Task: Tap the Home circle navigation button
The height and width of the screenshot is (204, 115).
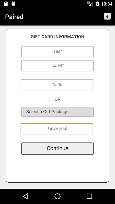Action: (57, 196)
